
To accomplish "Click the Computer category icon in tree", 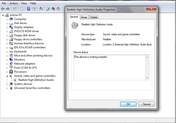I will 11,19.
